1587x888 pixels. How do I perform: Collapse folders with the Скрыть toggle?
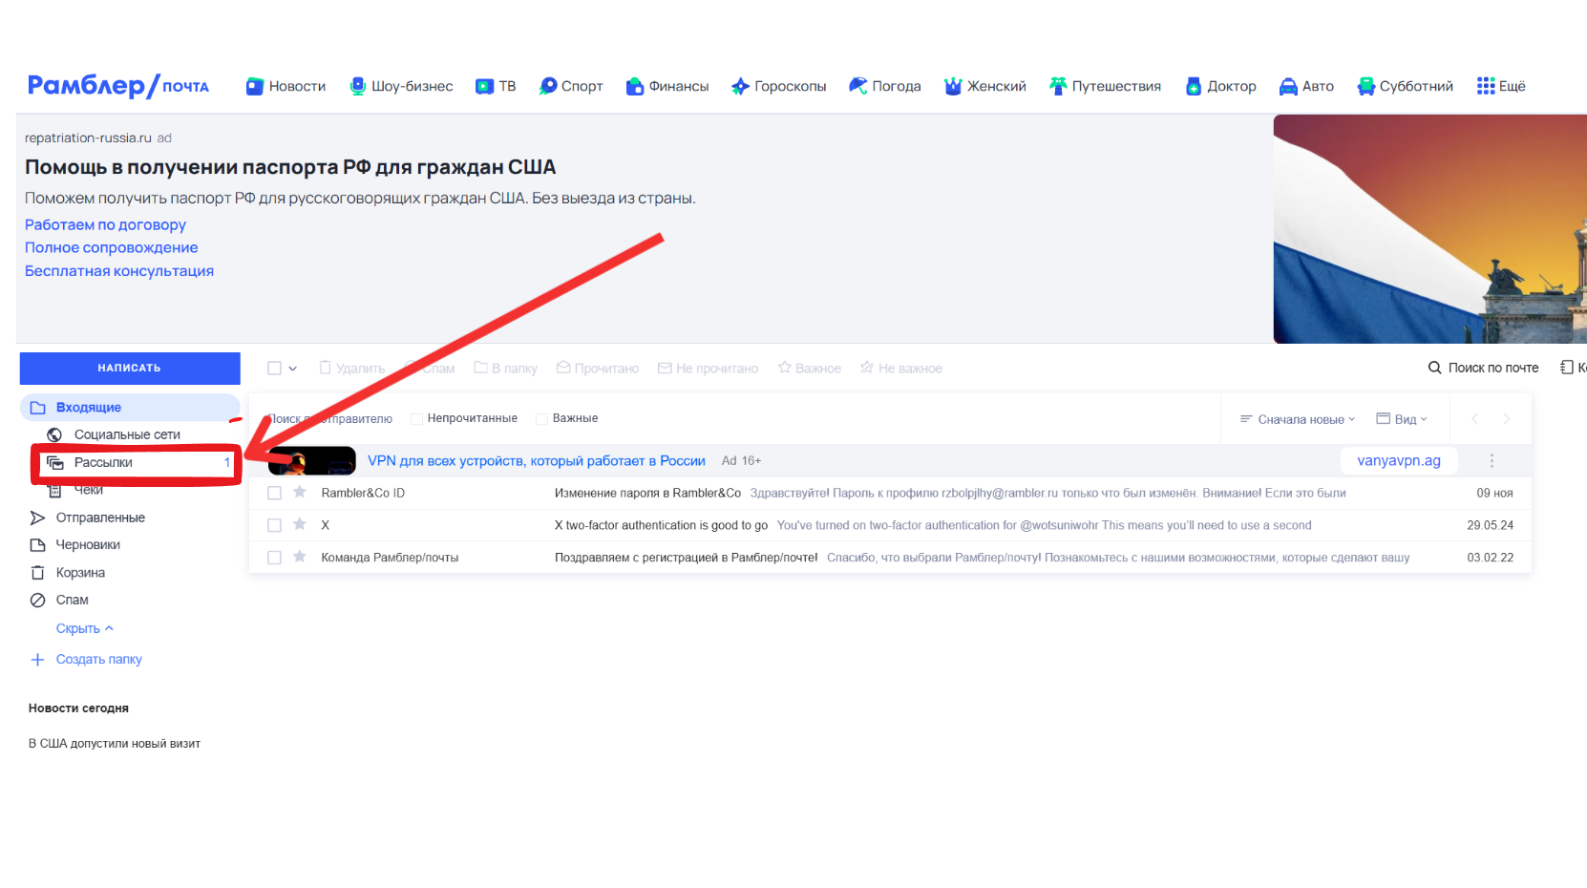84,628
